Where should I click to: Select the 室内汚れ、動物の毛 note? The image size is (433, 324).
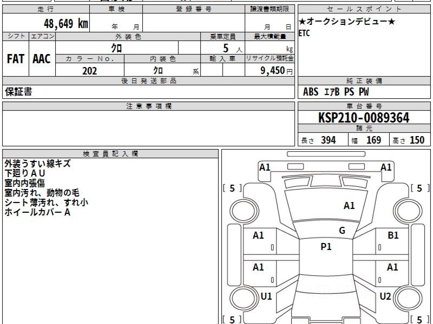(x=42, y=193)
